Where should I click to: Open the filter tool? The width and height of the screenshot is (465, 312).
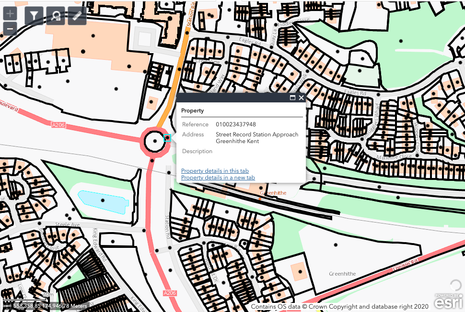[34, 16]
